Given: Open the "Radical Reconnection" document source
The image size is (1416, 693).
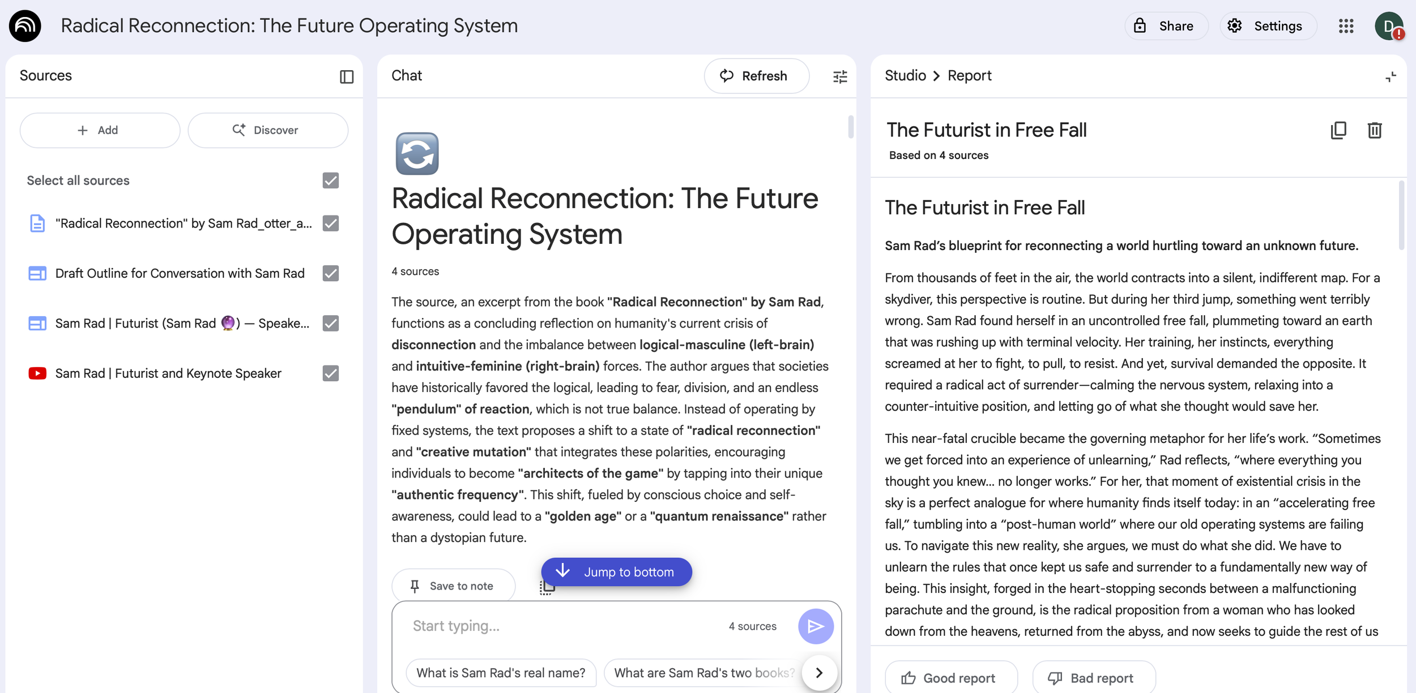Looking at the screenshot, I should (x=183, y=223).
